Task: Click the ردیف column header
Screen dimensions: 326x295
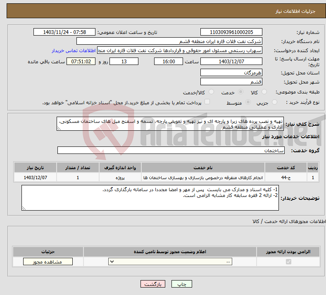Action: pos(313,168)
